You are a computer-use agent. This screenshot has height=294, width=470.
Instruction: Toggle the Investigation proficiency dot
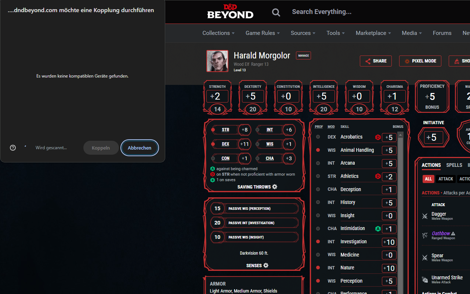click(x=318, y=241)
